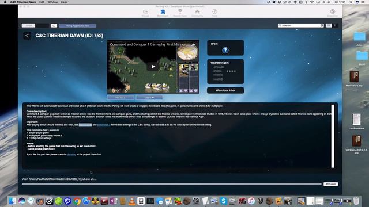Select the Lokaal tab
Viewport: 369px width, 207px height.
(x=28, y=25)
